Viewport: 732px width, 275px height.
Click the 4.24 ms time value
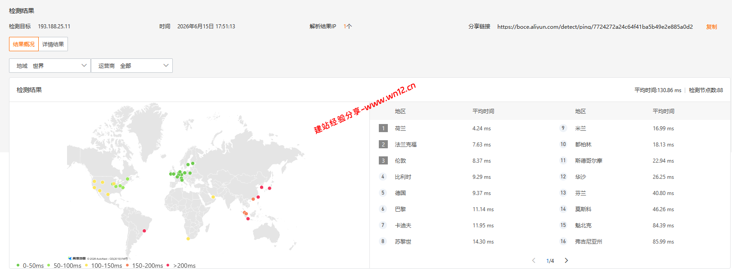(481, 129)
